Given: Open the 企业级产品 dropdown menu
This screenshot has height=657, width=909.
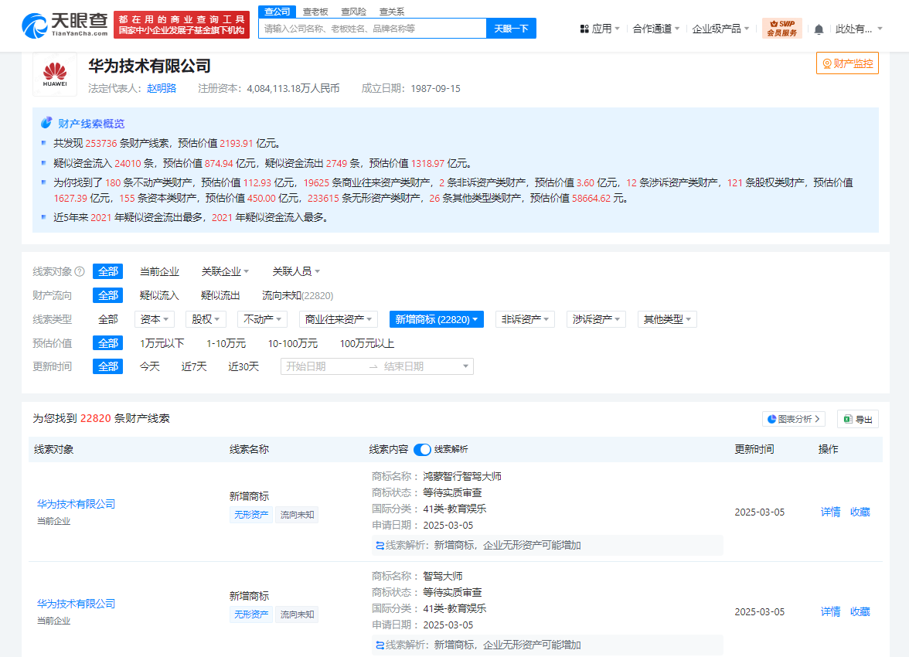Looking at the screenshot, I should point(720,29).
